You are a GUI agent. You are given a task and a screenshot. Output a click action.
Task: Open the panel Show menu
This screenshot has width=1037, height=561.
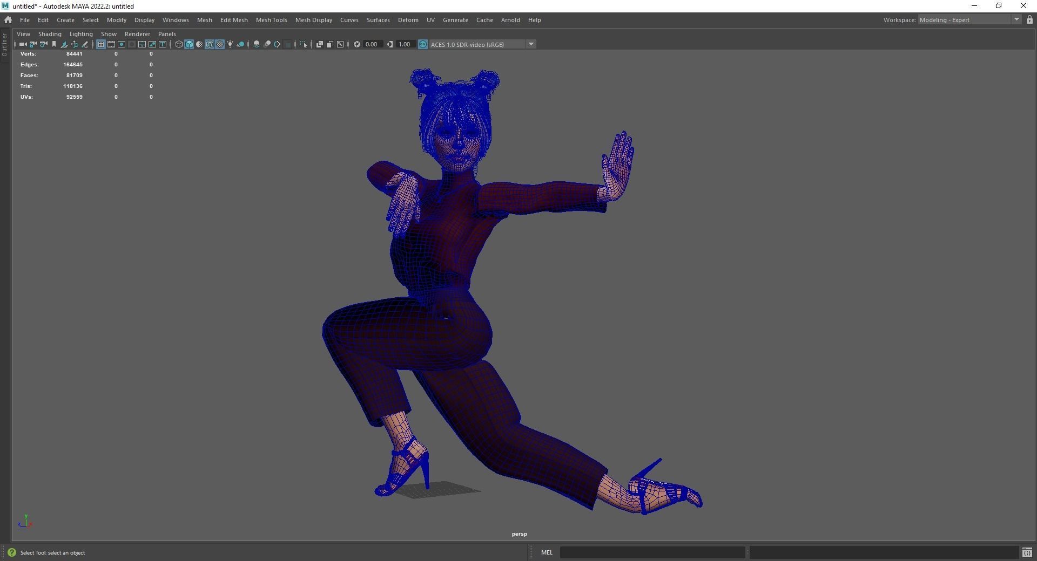point(109,34)
